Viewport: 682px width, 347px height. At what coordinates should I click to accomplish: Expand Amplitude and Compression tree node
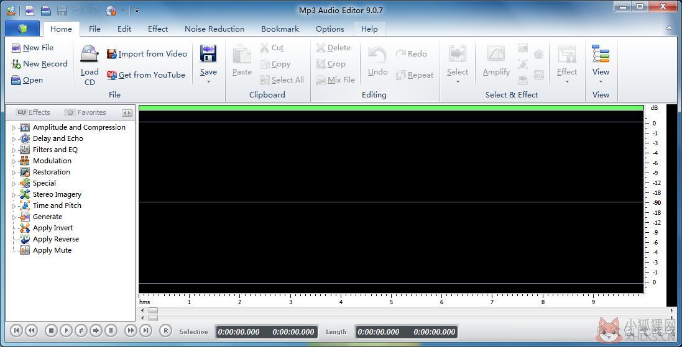coord(14,128)
